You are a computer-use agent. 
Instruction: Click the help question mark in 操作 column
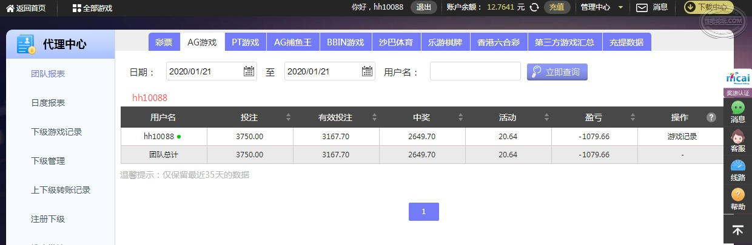coord(711,117)
